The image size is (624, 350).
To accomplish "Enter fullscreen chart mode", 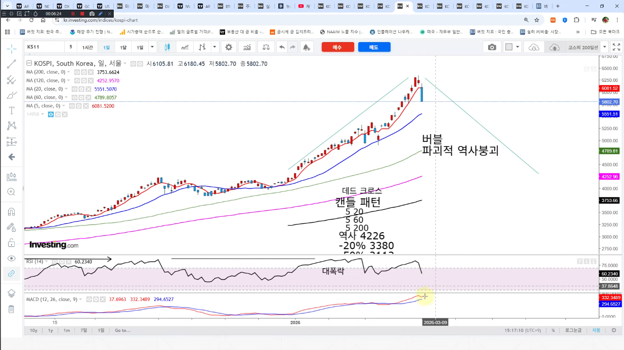I will (617, 47).
